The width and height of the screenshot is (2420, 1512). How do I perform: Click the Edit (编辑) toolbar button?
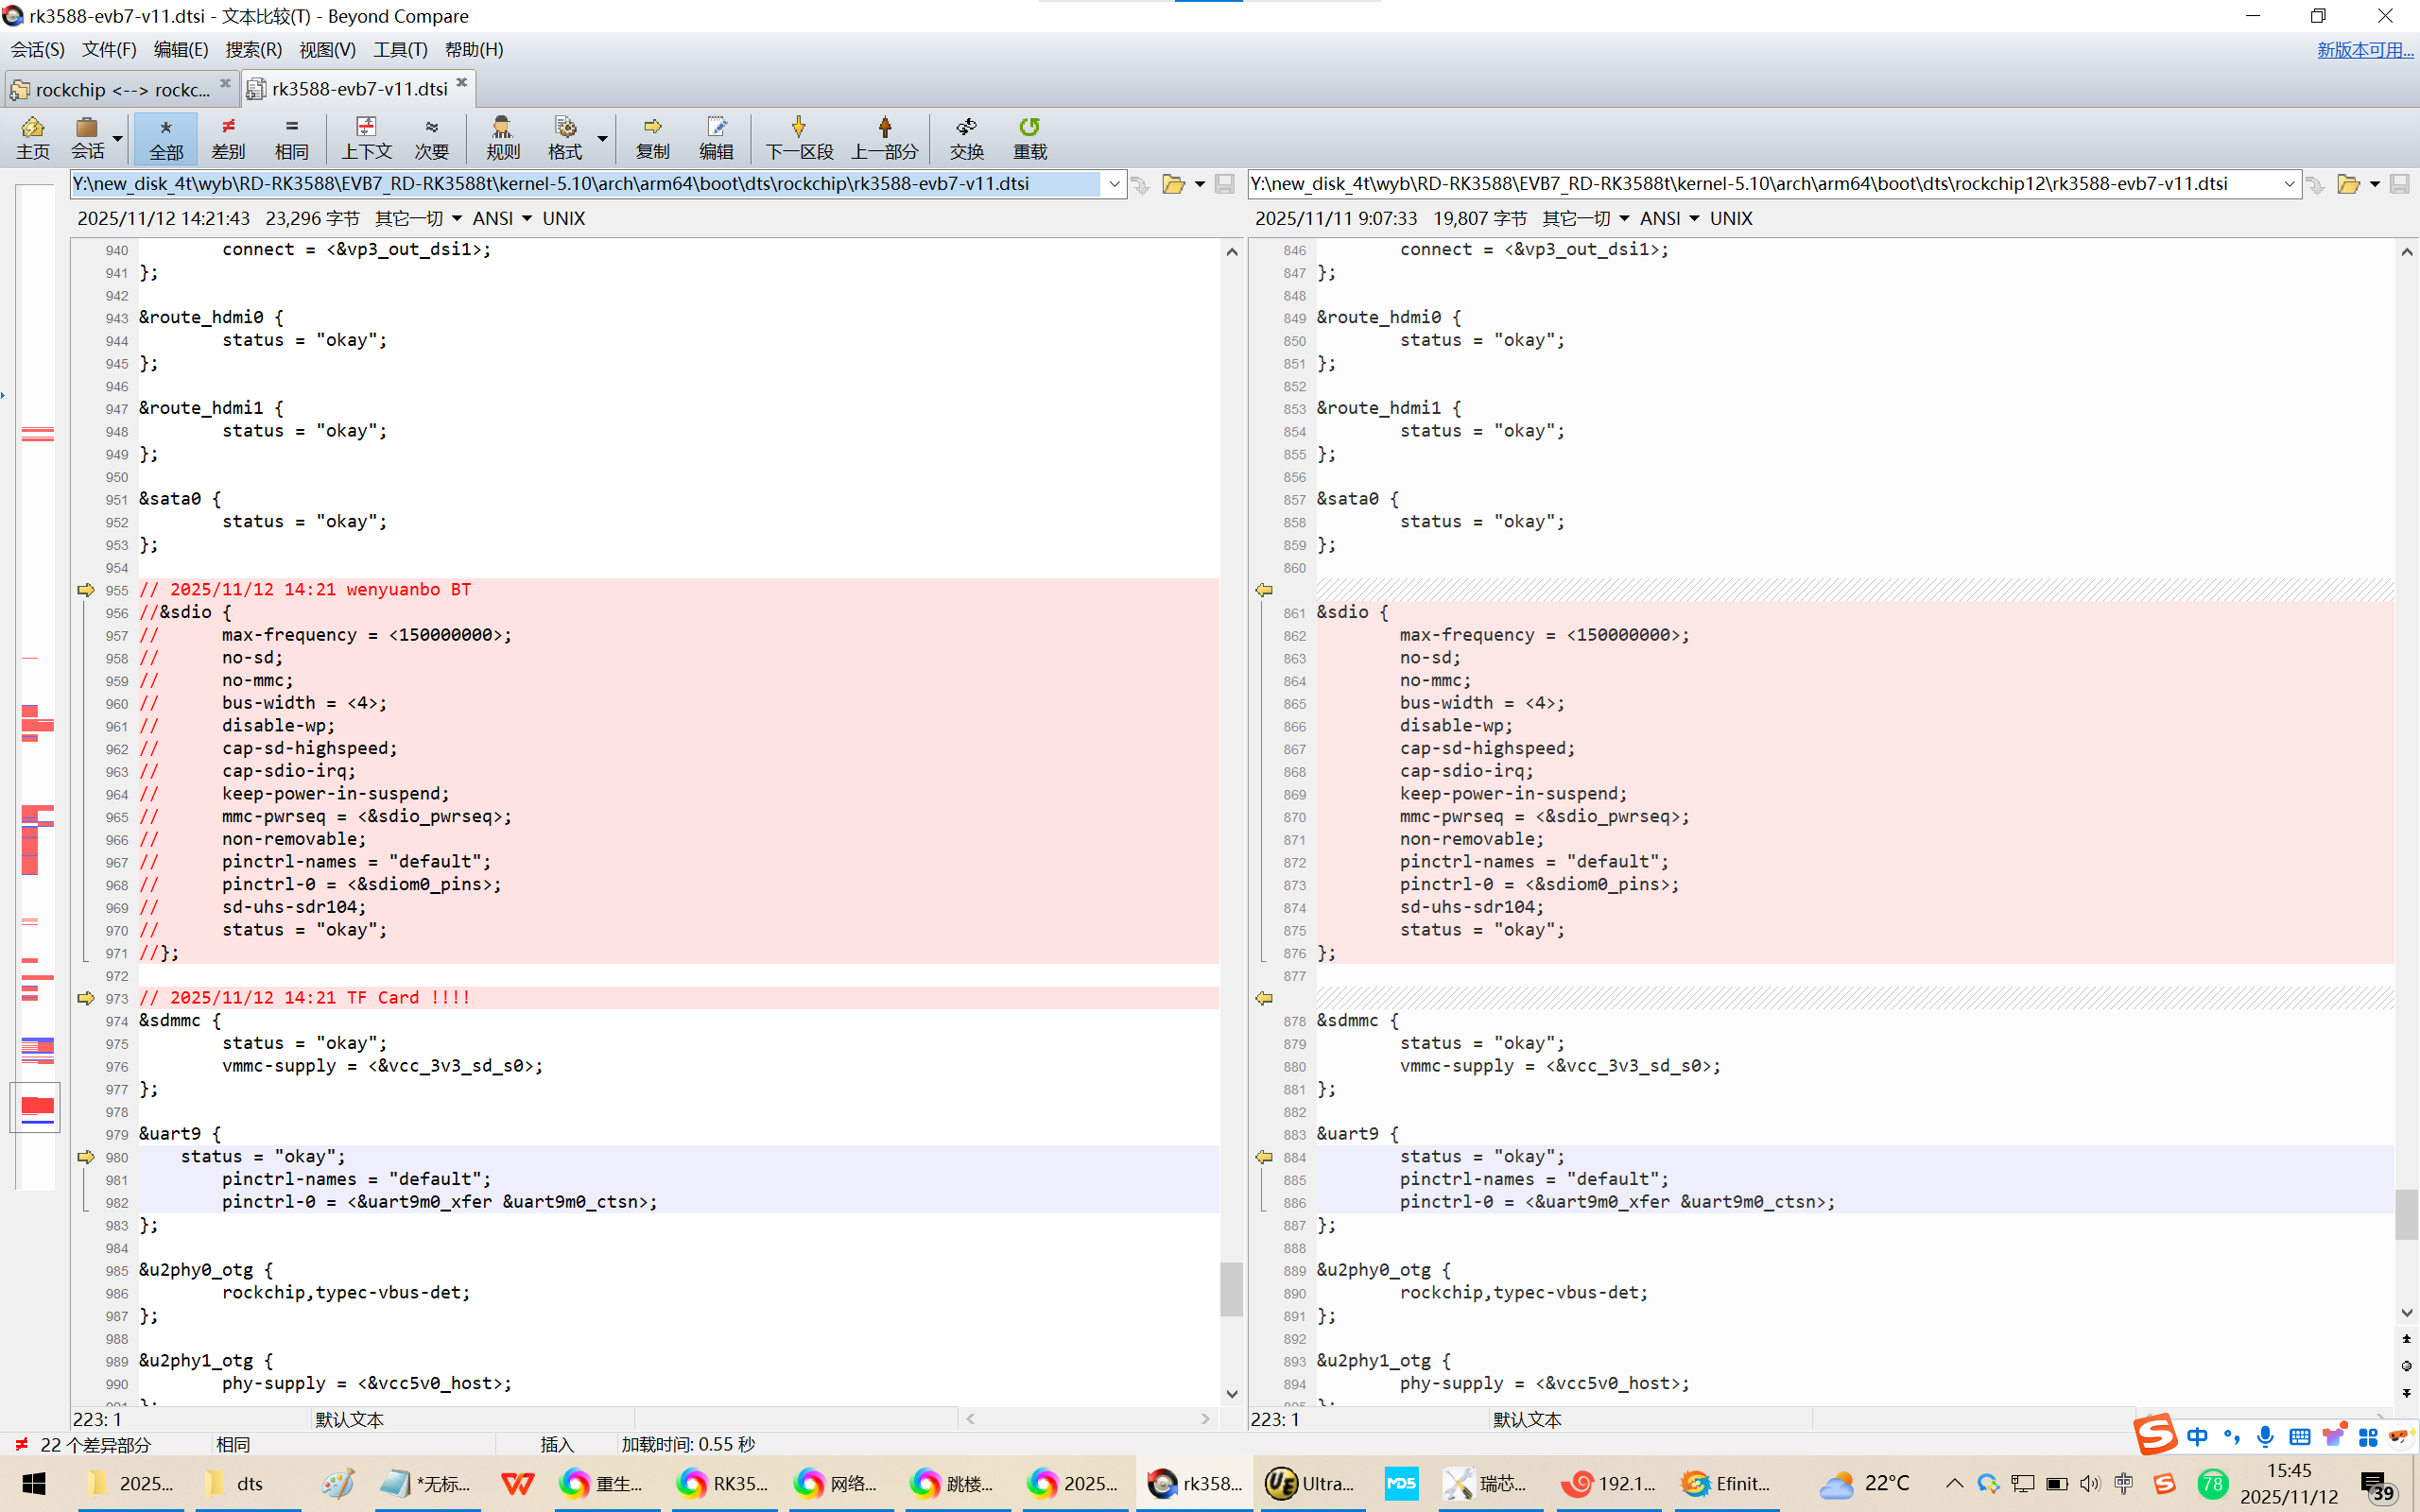point(715,137)
